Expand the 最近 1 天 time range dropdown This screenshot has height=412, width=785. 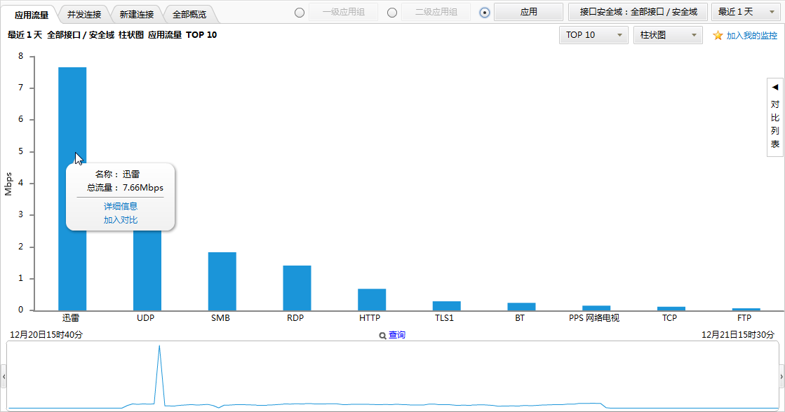(746, 12)
